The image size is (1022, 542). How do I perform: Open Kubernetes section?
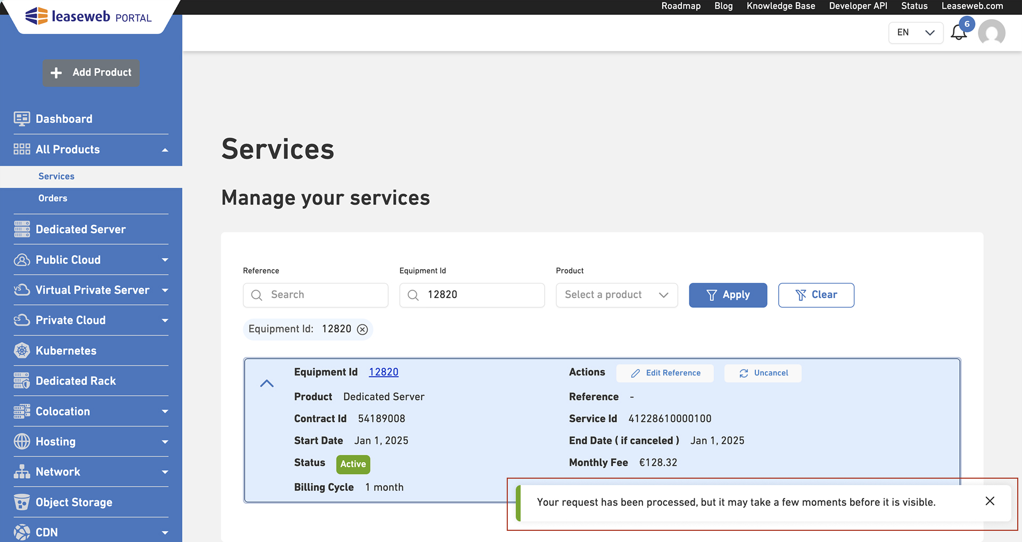[66, 351]
